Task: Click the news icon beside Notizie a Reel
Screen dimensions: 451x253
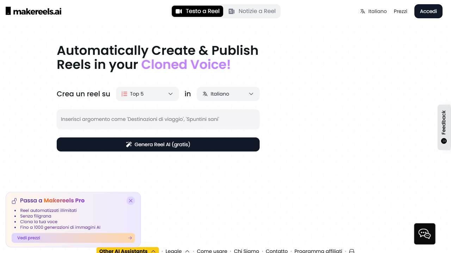Action: (x=231, y=11)
